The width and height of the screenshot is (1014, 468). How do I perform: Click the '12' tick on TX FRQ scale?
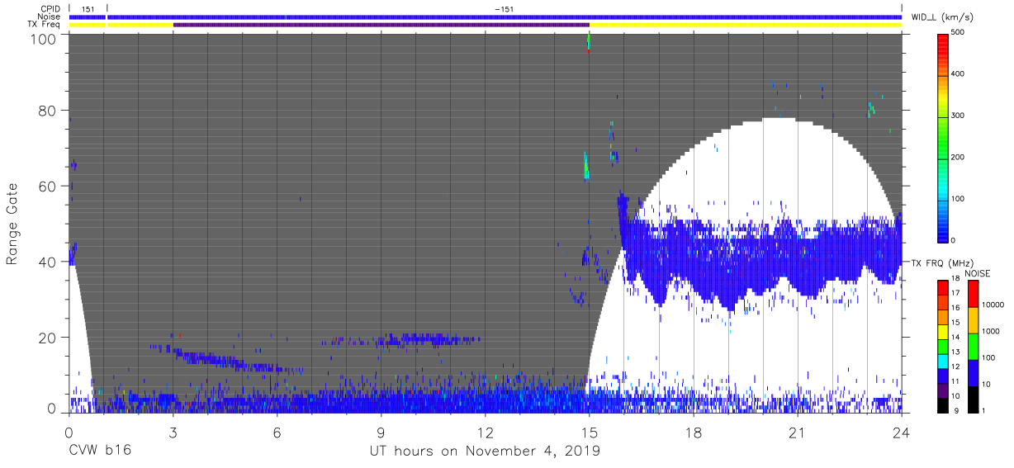click(956, 367)
